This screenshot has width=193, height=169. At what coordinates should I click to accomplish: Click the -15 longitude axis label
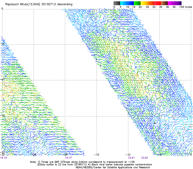pyautogui.click(x=96, y=155)
